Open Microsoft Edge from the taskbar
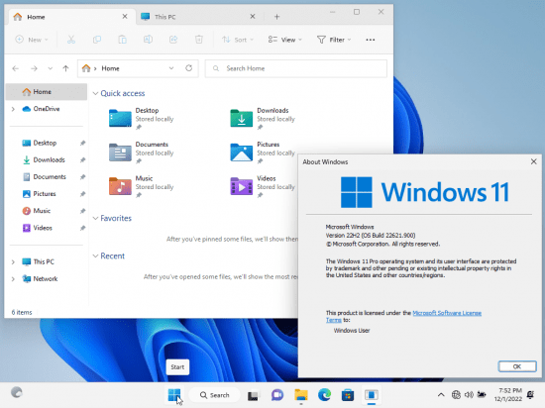This screenshot has height=408, width=545. pyautogui.click(x=324, y=395)
